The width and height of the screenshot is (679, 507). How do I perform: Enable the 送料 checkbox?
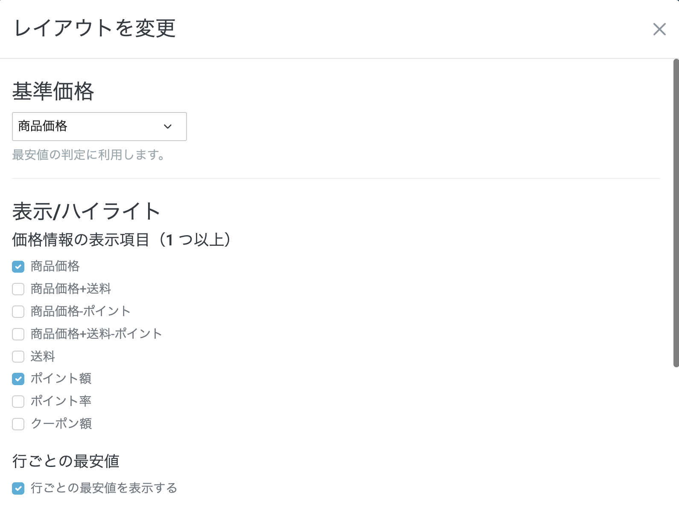coord(18,357)
